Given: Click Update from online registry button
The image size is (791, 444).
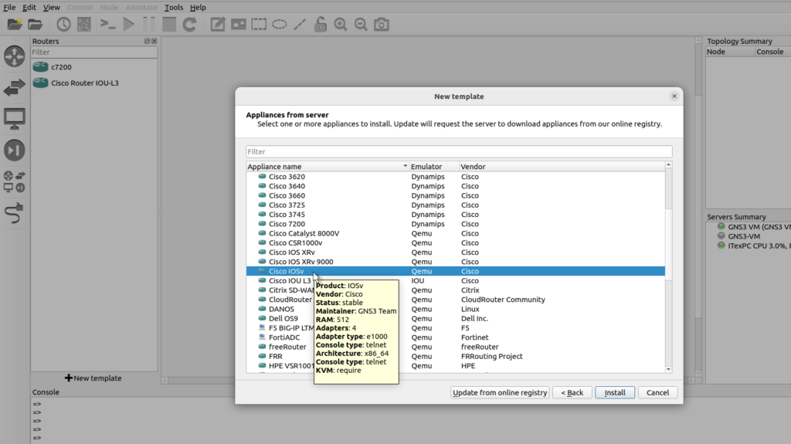Looking at the screenshot, I should pyautogui.click(x=500, y=392).
